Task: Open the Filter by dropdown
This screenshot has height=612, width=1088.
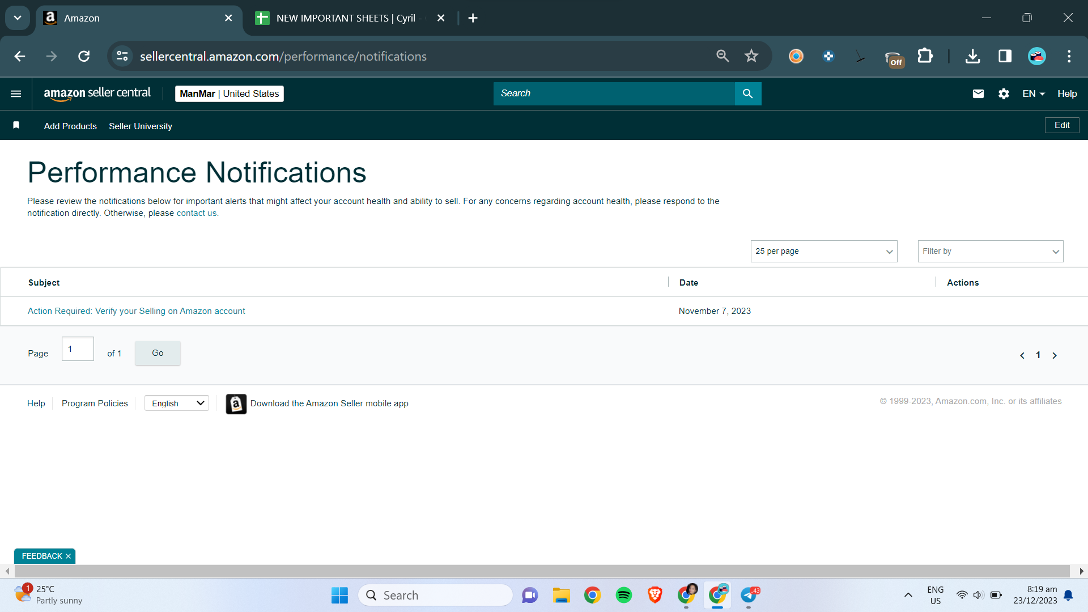Action: (991, 251)
